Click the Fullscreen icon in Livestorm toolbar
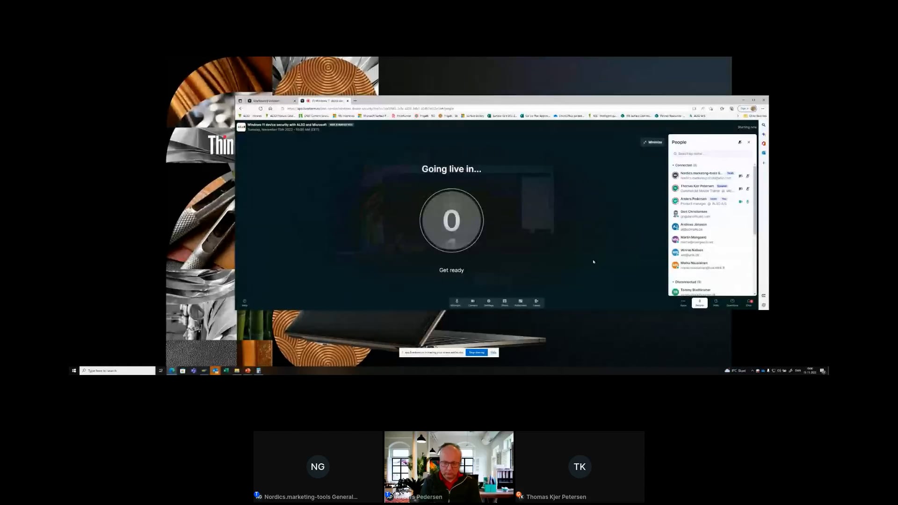898x505 pixels. (x=520, y=303)
